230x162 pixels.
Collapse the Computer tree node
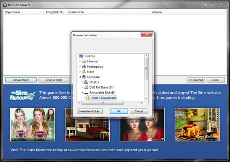(x=80, y=77)
